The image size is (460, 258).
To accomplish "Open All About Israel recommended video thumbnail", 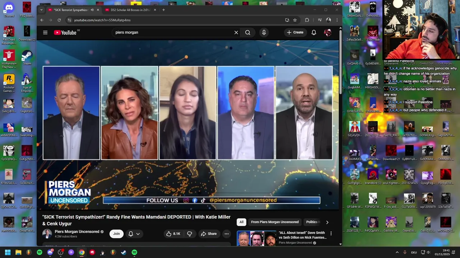I will tap(257, 238).
